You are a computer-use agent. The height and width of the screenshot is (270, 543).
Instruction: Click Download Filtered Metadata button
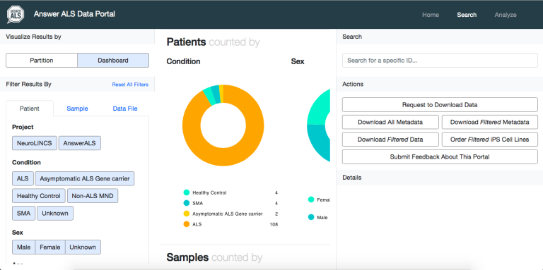(x=490, y=122)
